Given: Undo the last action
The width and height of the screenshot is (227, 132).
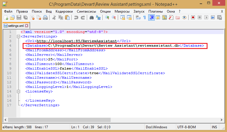Looking at the screenshot, I should point(76,18).
